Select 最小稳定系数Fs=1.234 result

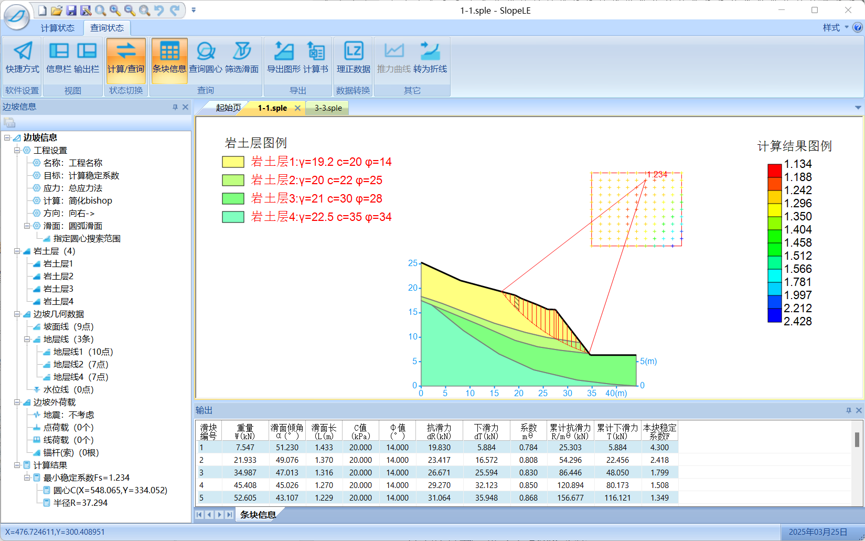86,478
